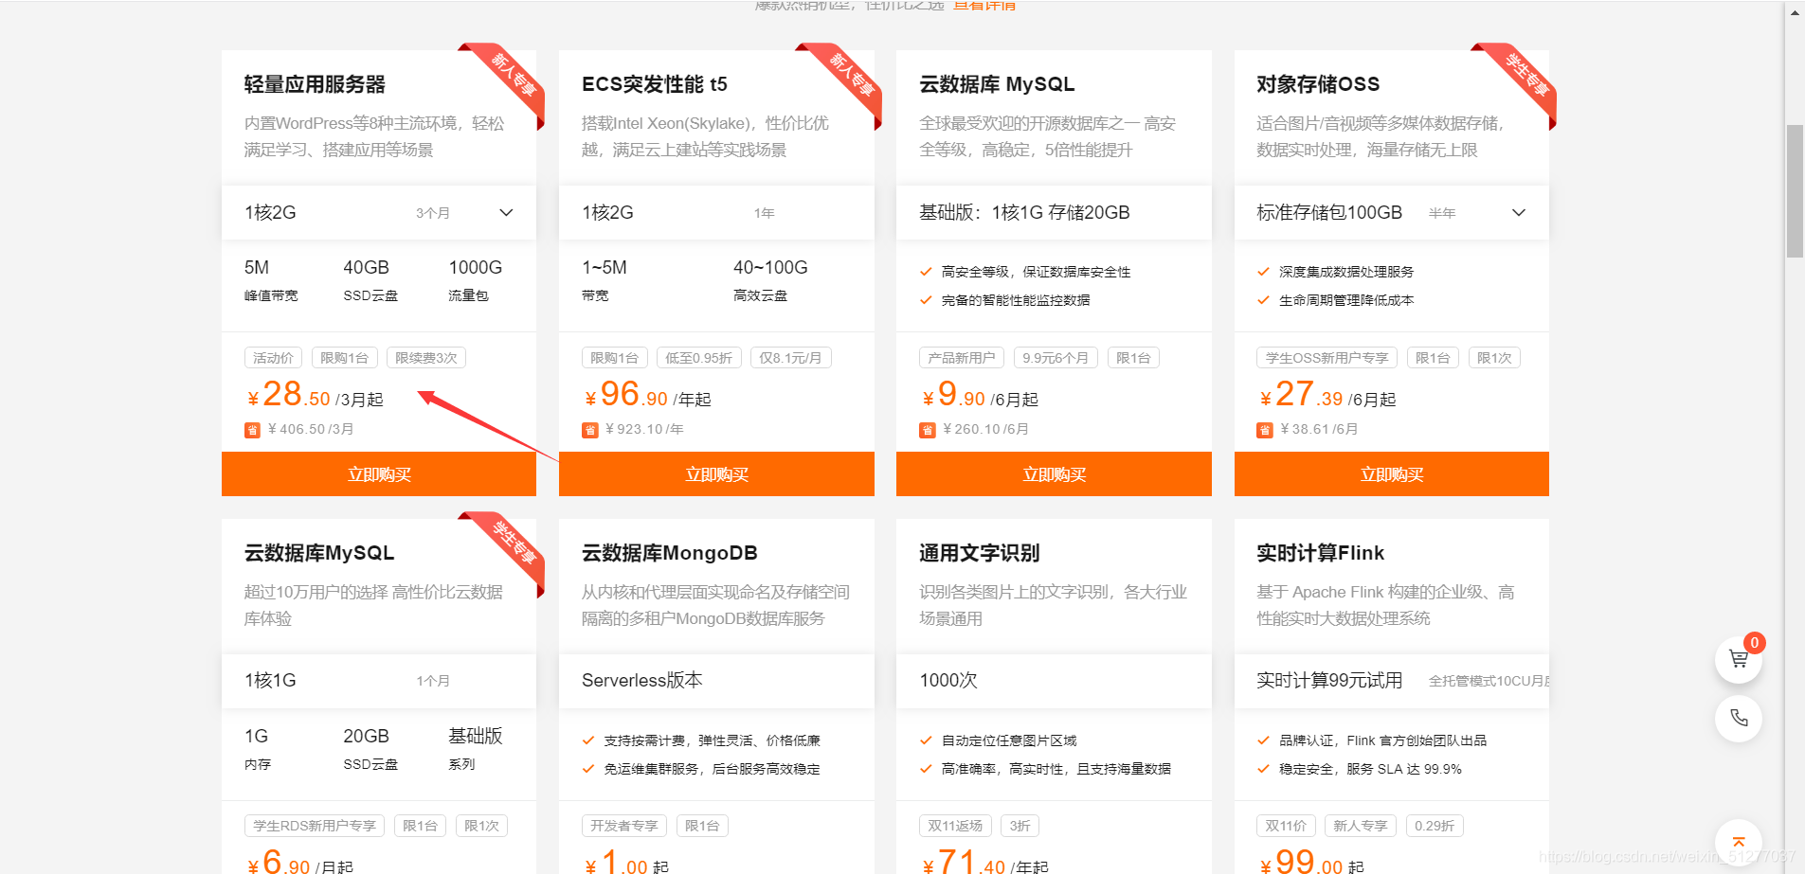Open the 云数据库MongoDB product title
This screenshot has width=1805, height=874.
pos(670,553)
